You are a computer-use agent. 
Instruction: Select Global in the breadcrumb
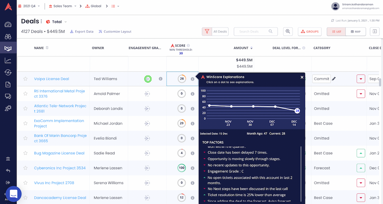point(93,6)
